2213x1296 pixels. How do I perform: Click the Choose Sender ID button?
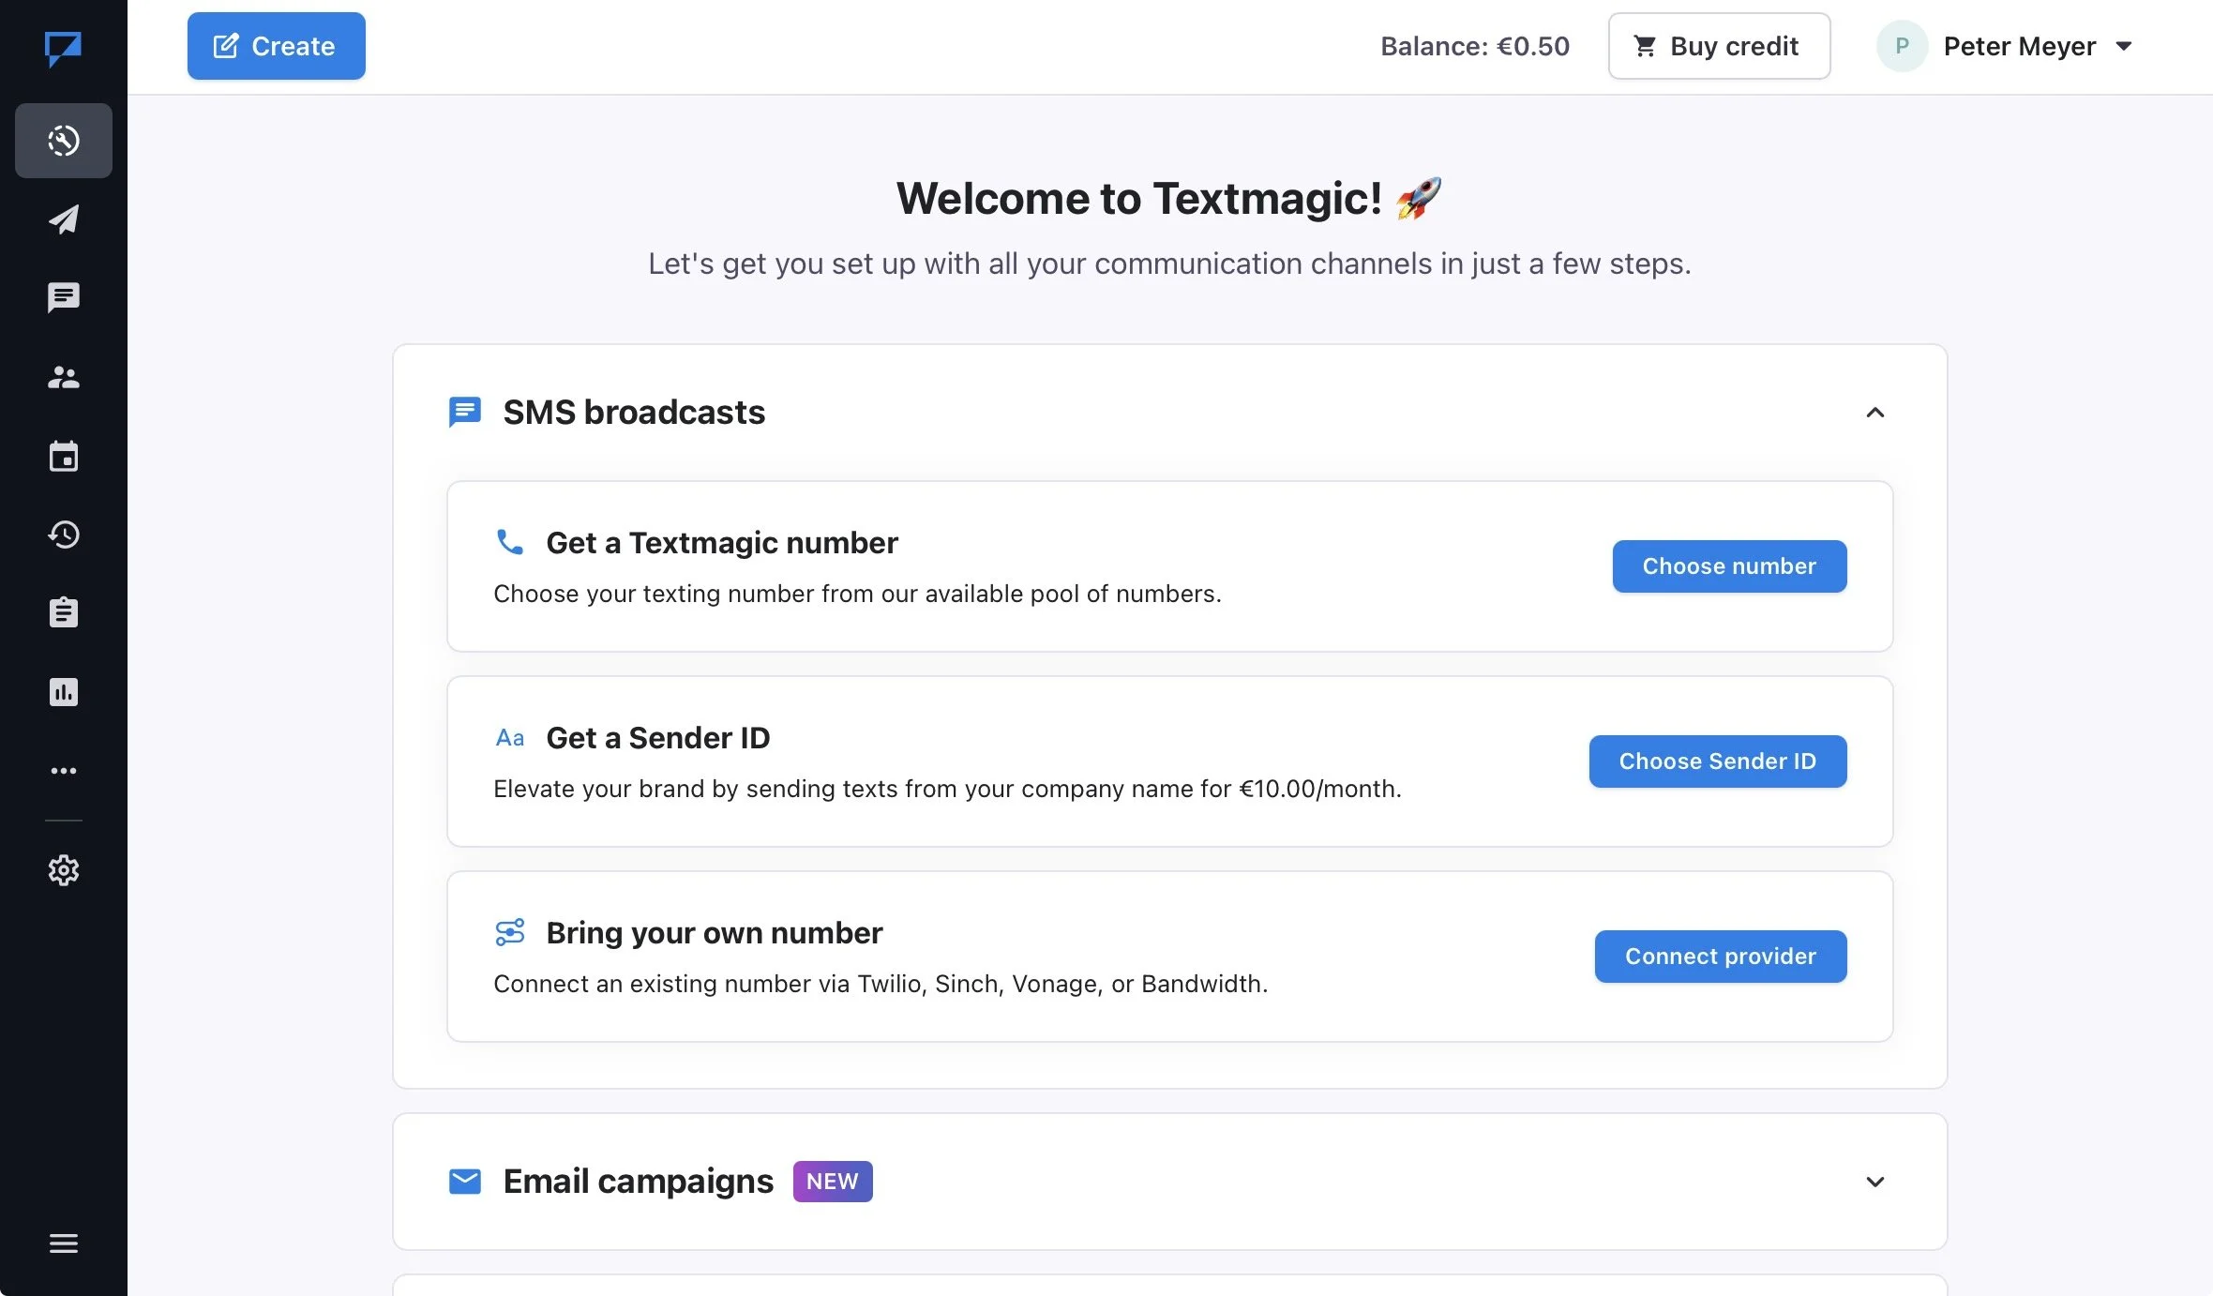1717,761
